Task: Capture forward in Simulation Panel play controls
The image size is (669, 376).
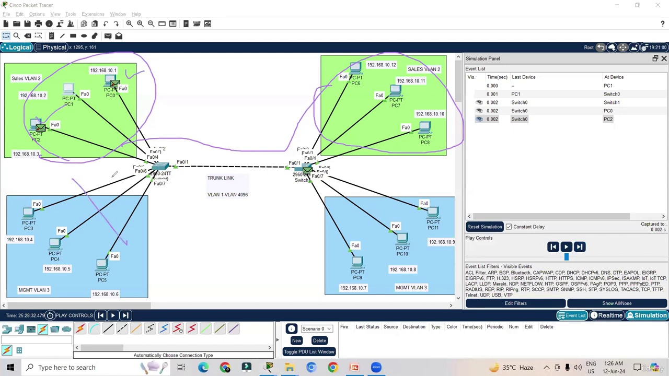Action: 579,247
